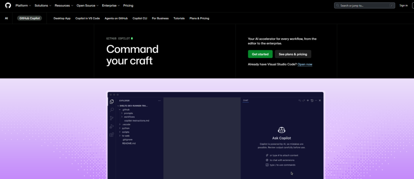Viewport: 414px width, 179px height.
Task: Click the slash commands icon
Action: coord(267,165)
